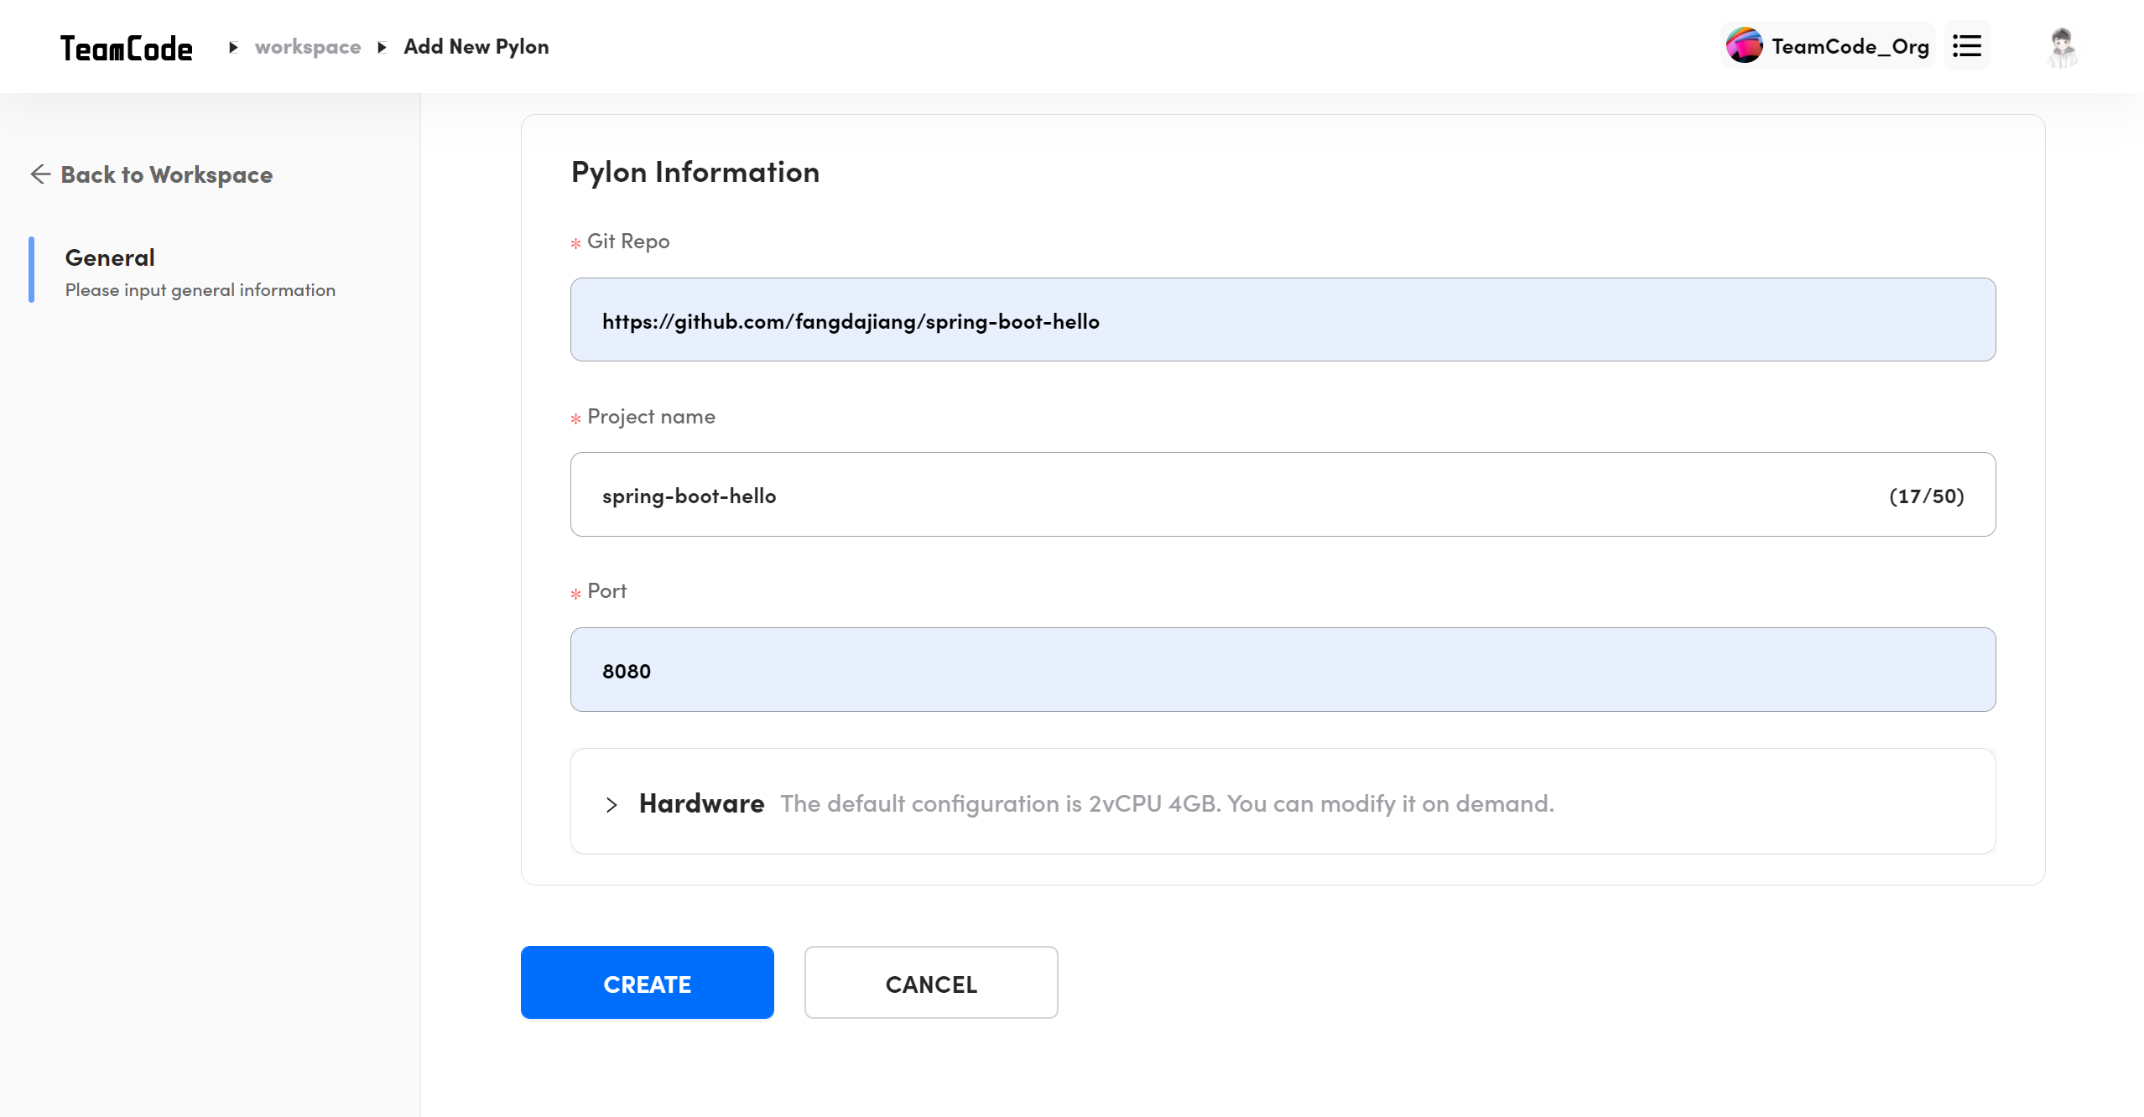This screenshot has height=1117, width=2144.
Task: Click the (17/50) character counter
Action: [x=1926, y=496]
